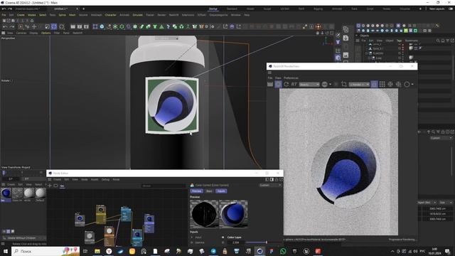Toggle highlighted square button in RenderView toolbar

375,84
